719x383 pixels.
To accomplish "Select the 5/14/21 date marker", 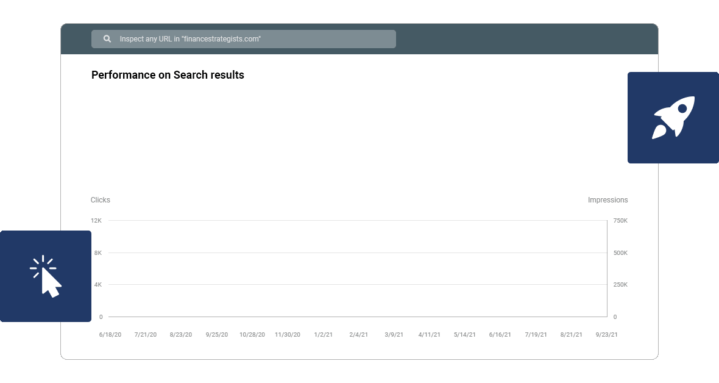I will point(464,335).
